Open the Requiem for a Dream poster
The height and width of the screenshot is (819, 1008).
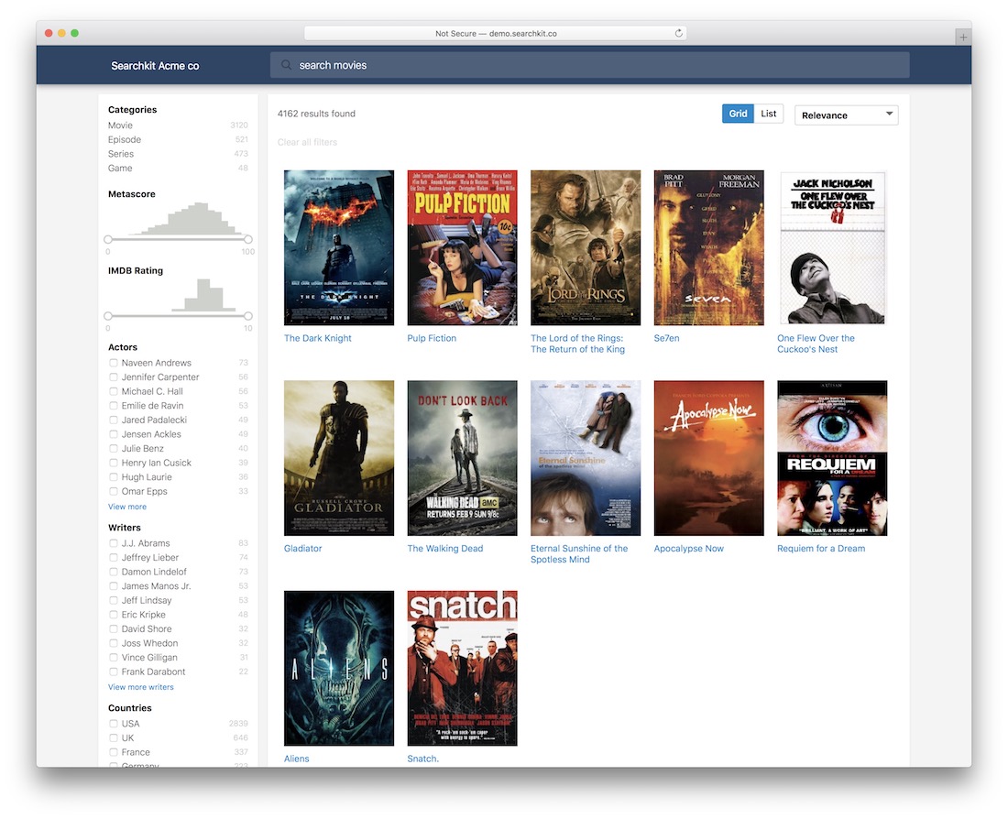click(x=832, y=458)
